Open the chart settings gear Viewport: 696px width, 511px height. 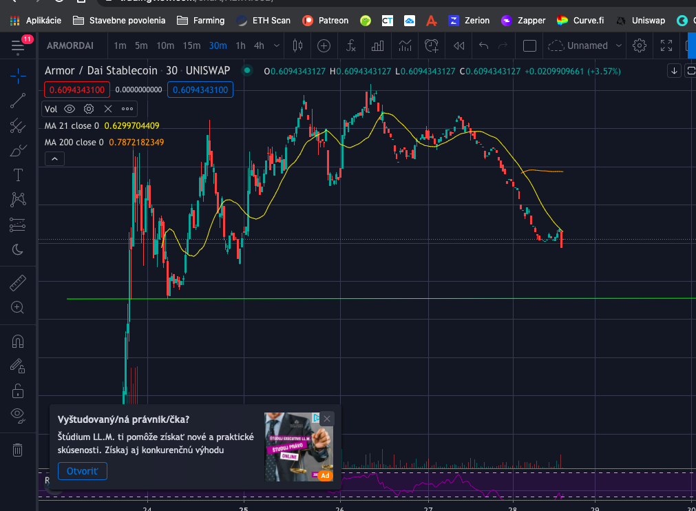click(x=640, y=46)
